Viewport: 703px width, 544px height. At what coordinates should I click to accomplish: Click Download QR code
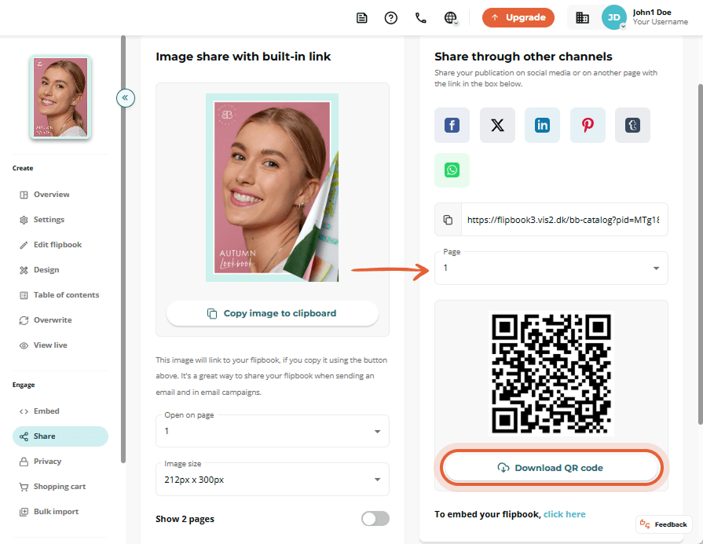(x=551, y=468)
